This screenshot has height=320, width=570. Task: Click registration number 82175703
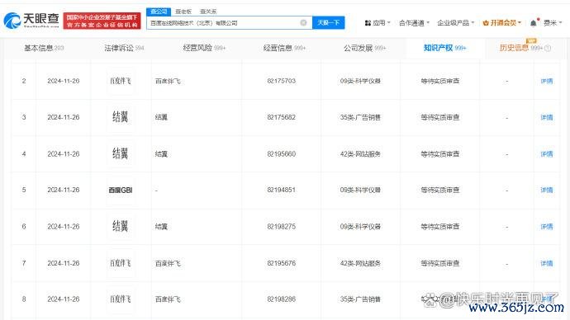282,81
